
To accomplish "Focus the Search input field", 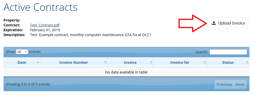I will coord(228,52).
